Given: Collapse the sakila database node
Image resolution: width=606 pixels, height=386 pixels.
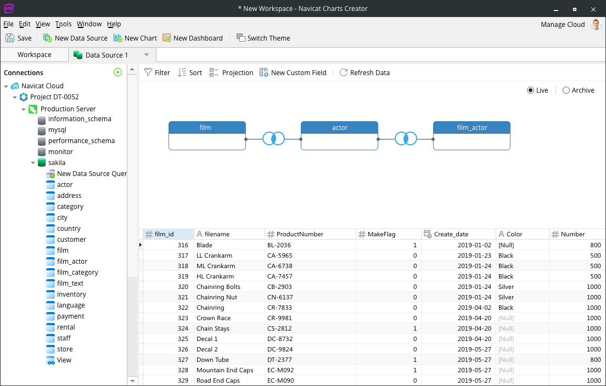Looking at the screenshot, I should [33, 163].
